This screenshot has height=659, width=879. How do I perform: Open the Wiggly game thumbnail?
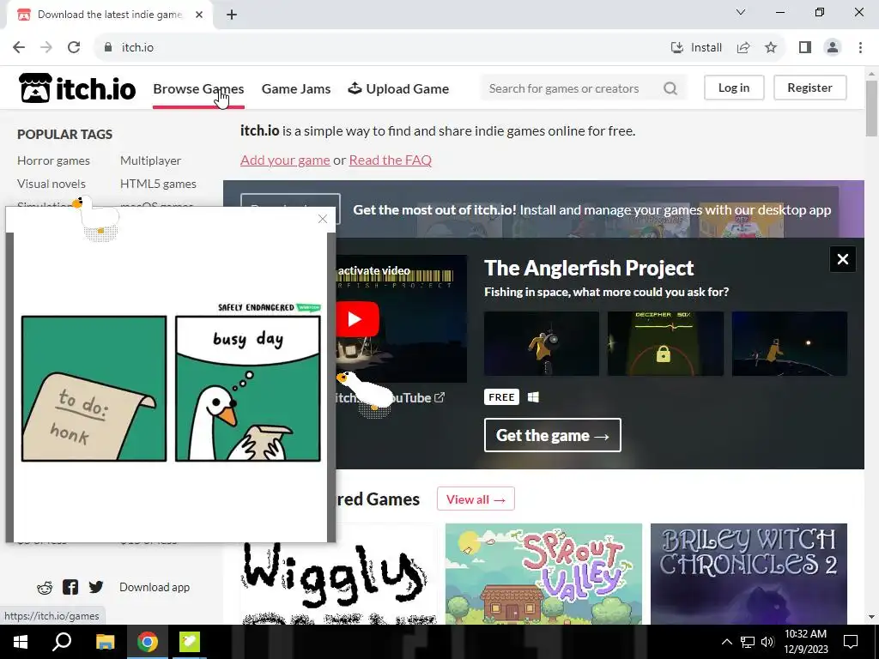[x=338, y=574]
